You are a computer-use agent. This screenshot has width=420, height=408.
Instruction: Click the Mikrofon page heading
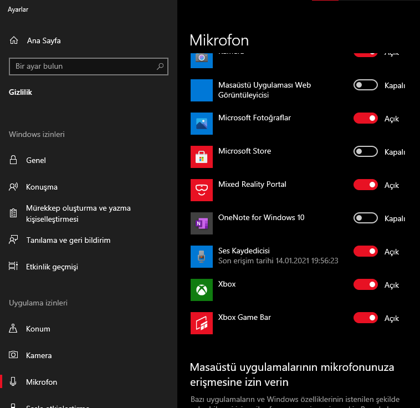(x=219, y=40)
